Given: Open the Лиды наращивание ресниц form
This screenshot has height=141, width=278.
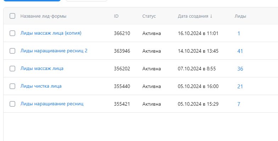Looking at the screenshot, I should tap(52, 104).
